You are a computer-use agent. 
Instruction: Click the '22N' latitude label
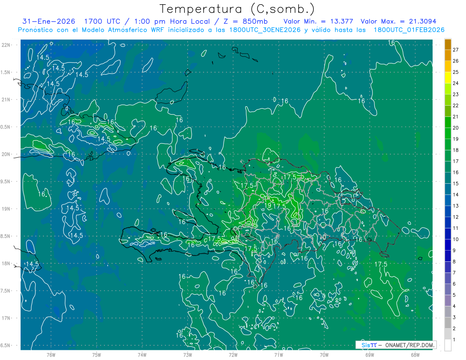pos(7,45)
